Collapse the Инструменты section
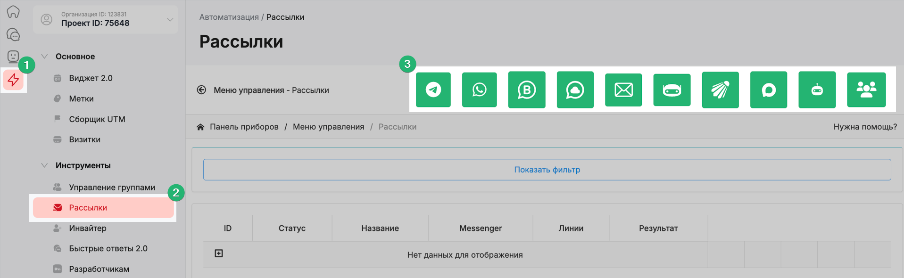904x278 pixels. pos(45,165)
